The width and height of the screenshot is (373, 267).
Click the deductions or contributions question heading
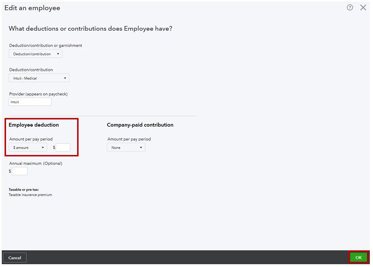(x=91, y=29)
